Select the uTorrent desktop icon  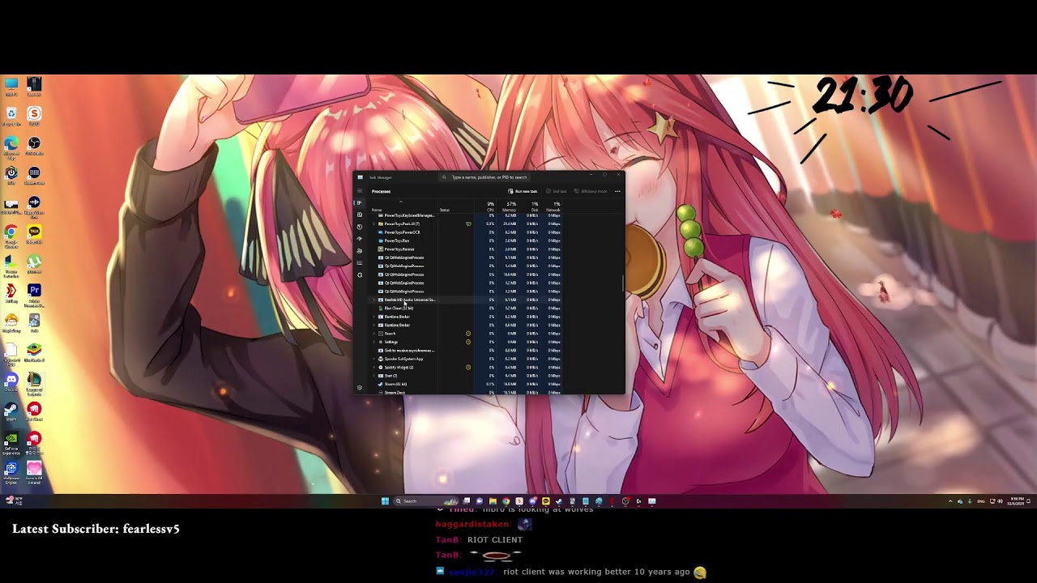(34, 262)
